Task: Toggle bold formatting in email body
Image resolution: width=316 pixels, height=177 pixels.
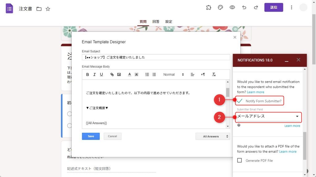Action: [87, 74]
